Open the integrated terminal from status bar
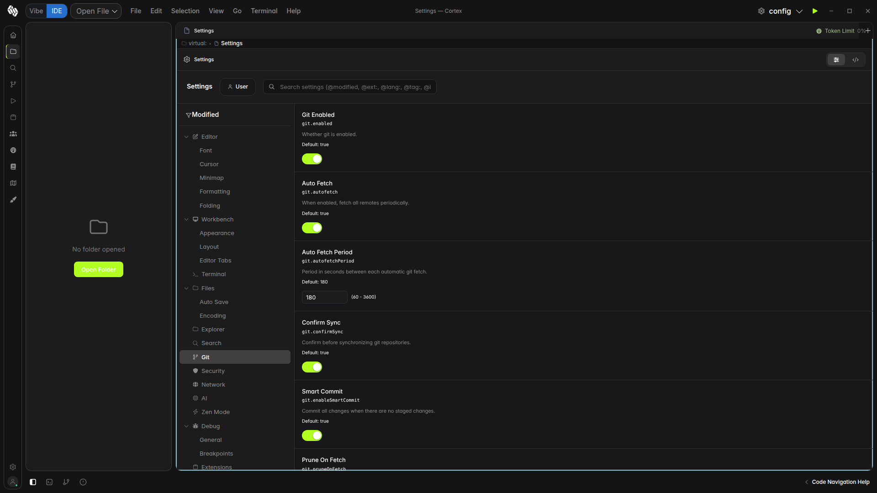 (x=49, y=482)
